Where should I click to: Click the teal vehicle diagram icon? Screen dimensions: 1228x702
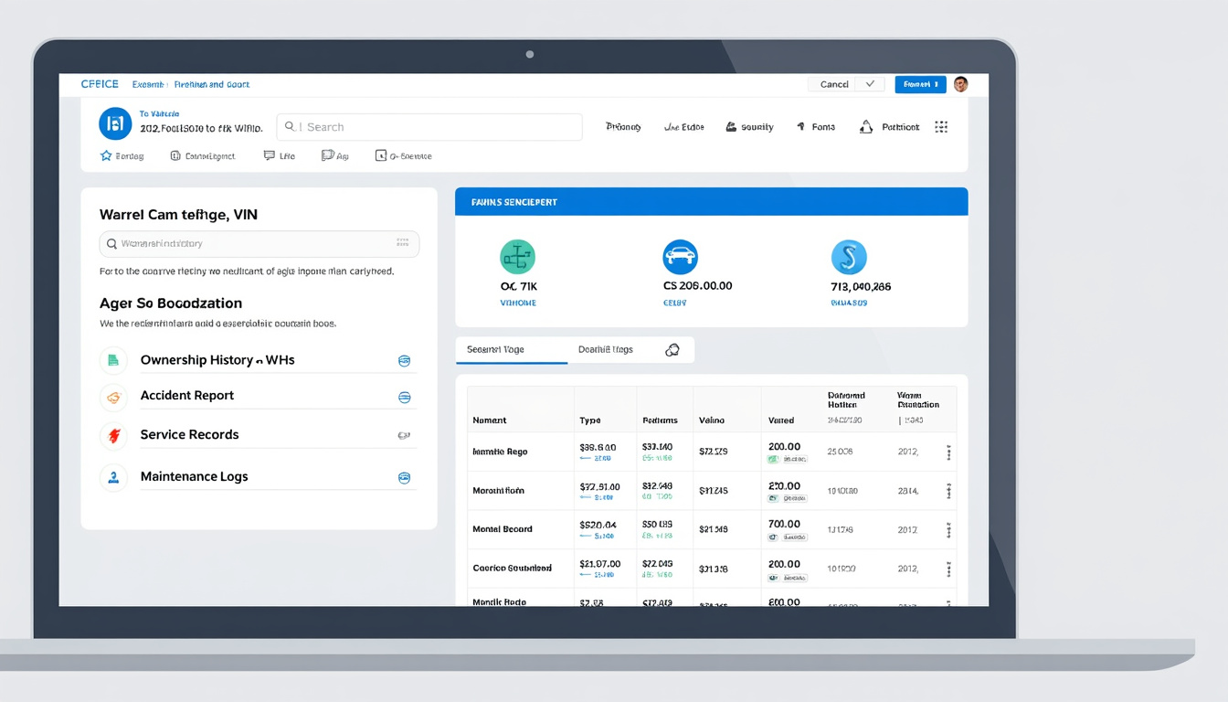(518, 258)
